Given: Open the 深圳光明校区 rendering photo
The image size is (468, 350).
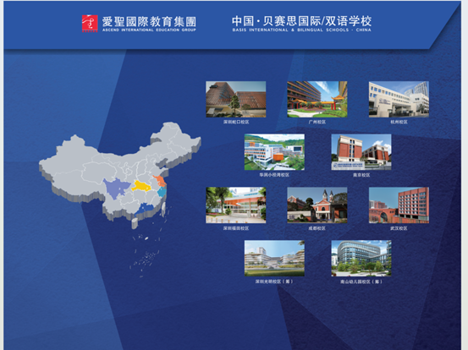Looking at the screenshot, I should click(274, 258).
